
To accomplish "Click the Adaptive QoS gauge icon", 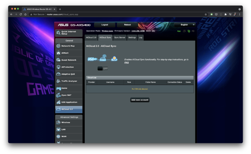I will [58, 74].
